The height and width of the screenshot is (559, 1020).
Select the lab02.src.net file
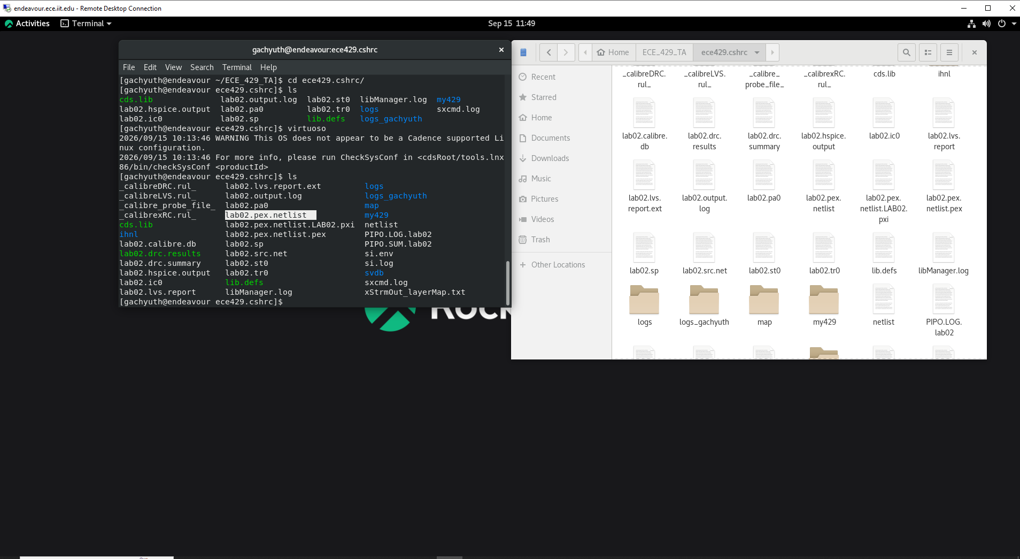coord(704,254)
